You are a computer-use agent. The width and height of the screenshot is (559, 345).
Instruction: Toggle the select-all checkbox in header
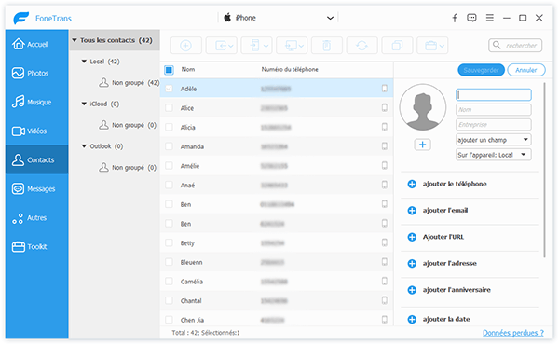(x=169, y=70)
